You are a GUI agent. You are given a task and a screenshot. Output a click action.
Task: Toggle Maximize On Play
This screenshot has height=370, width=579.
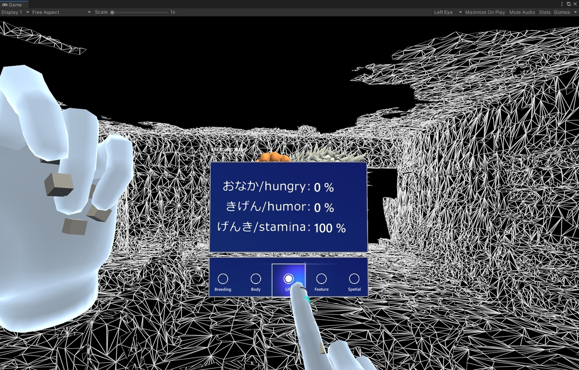coord(485,12)
